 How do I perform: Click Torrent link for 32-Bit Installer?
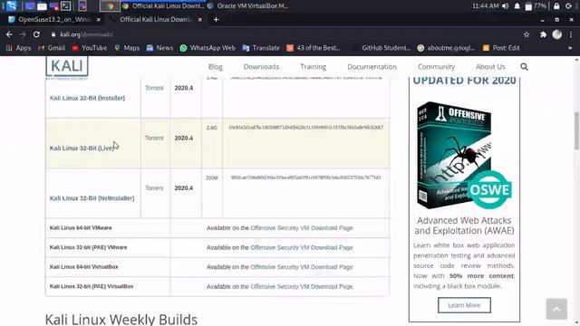[x=154, y=88]
